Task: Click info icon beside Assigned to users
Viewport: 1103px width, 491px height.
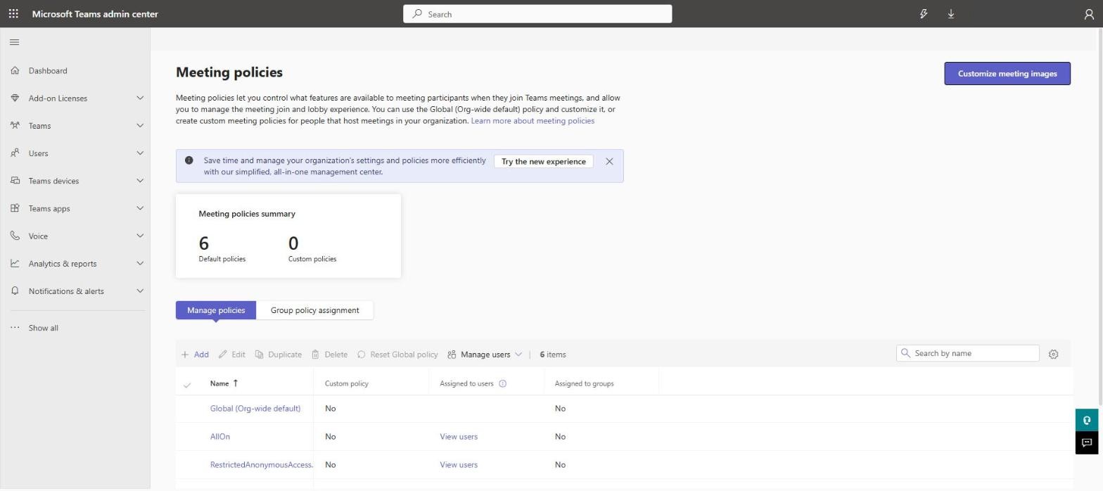Action: click(502, 383)
